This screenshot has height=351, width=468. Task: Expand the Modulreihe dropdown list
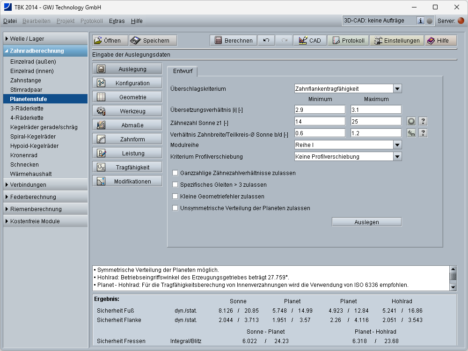point(397,145)
